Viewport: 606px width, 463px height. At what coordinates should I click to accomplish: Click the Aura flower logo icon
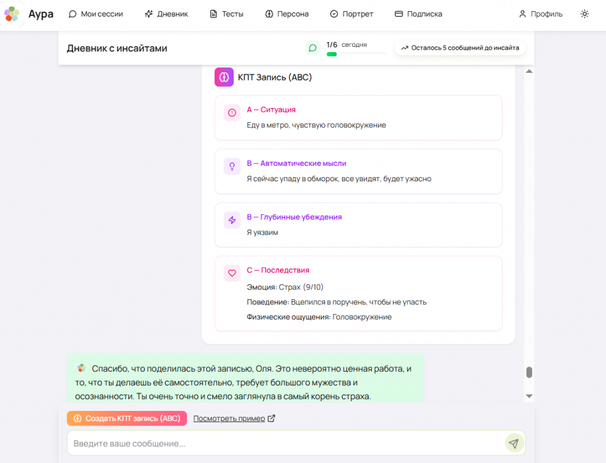pyautogui.click(x=12, y=14)
